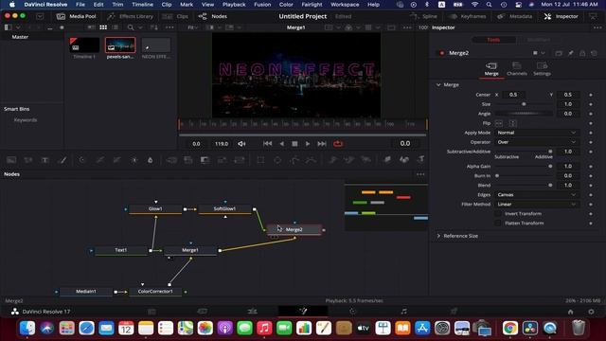Screen dimensions: 606x341
Task: Collapse the Merge section chevron
Action: [438, 84]
